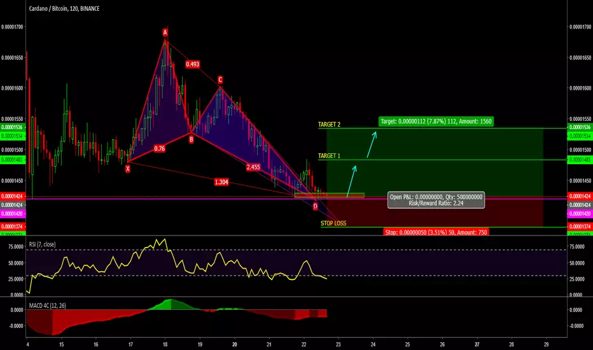Click the 0.493 ratio label

[x=193, y=64]
